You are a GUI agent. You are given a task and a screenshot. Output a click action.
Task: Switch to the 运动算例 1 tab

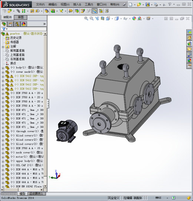pyautogui.click(x=36, y=194)
